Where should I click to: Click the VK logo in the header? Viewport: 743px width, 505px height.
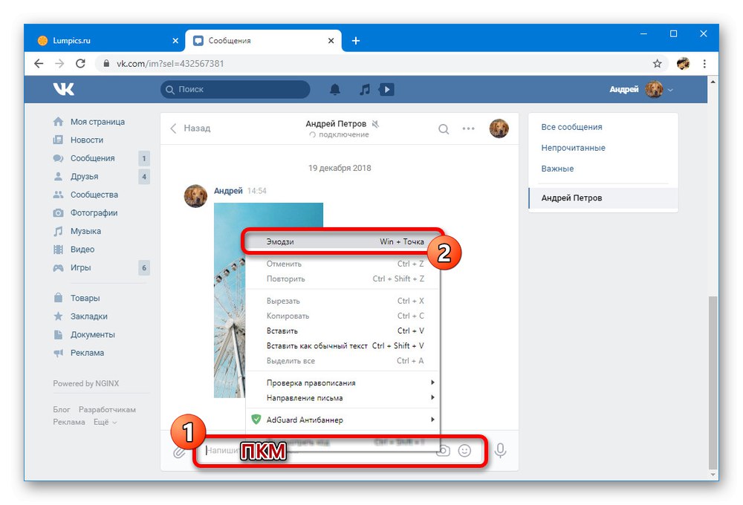point(65,89)
